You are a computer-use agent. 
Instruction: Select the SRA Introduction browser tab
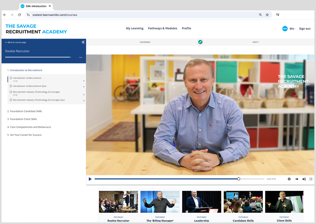(x=36, y=6)
